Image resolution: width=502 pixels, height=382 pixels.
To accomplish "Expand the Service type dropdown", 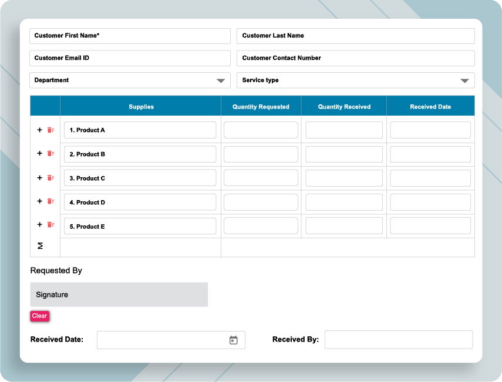I will [x=355, y=80].
